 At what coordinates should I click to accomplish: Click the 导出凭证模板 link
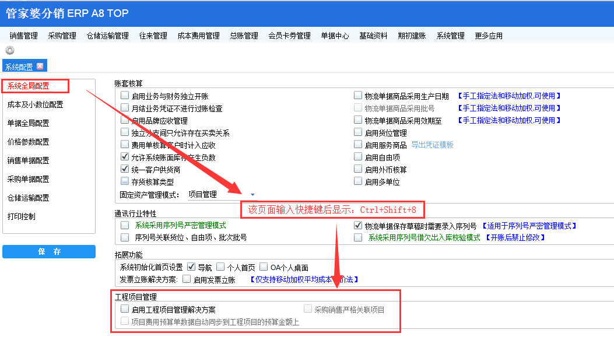point(432,145)
